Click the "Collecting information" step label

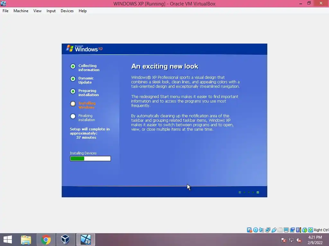pos(89,68)
